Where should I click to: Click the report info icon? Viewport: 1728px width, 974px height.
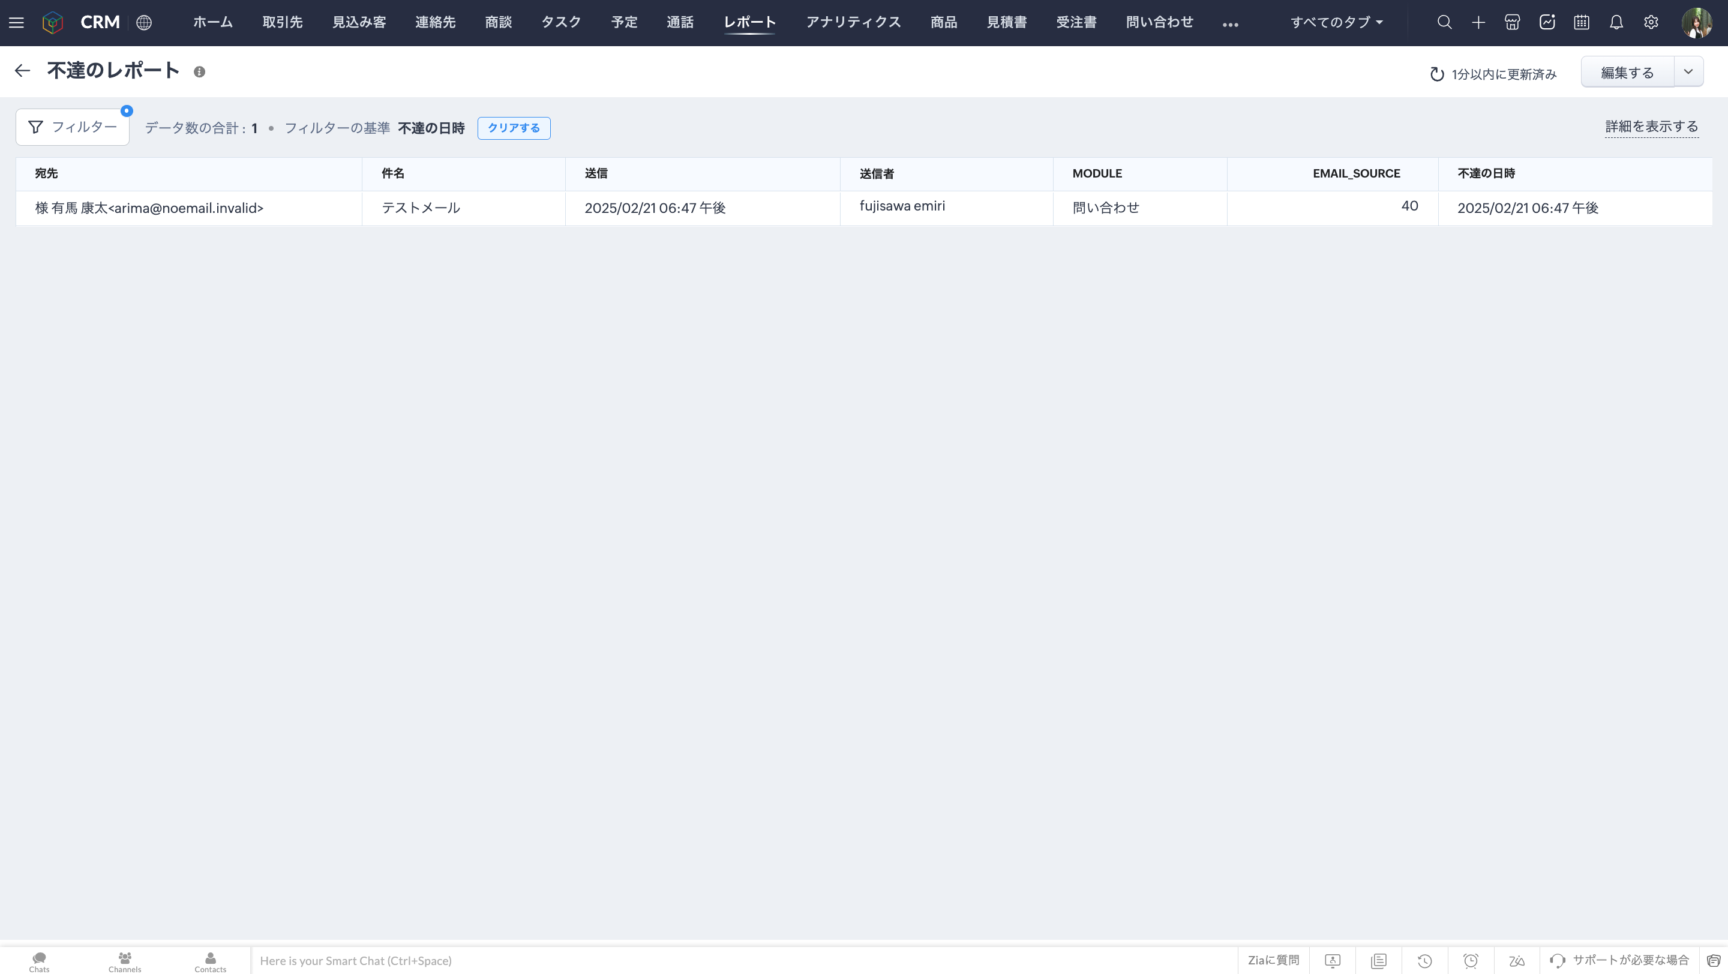pyautogui.click(x=199, y=72)
